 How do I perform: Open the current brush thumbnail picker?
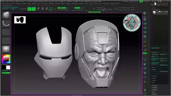[x=6, y=15]
